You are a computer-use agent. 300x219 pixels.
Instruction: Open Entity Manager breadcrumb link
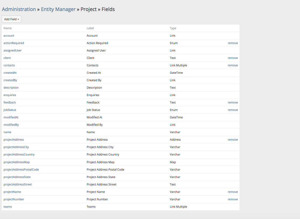(58, 9)
